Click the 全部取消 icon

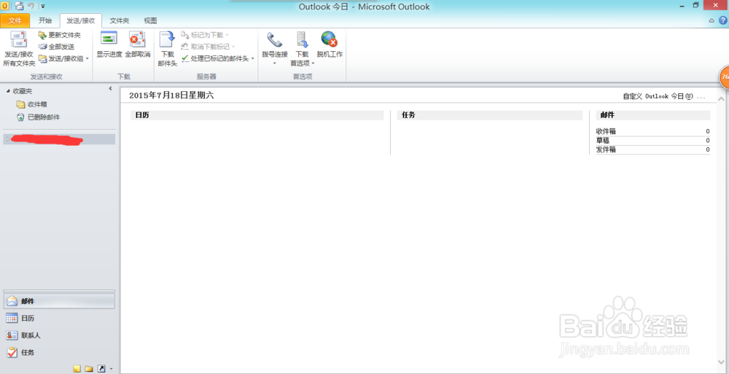coord(137,39)
